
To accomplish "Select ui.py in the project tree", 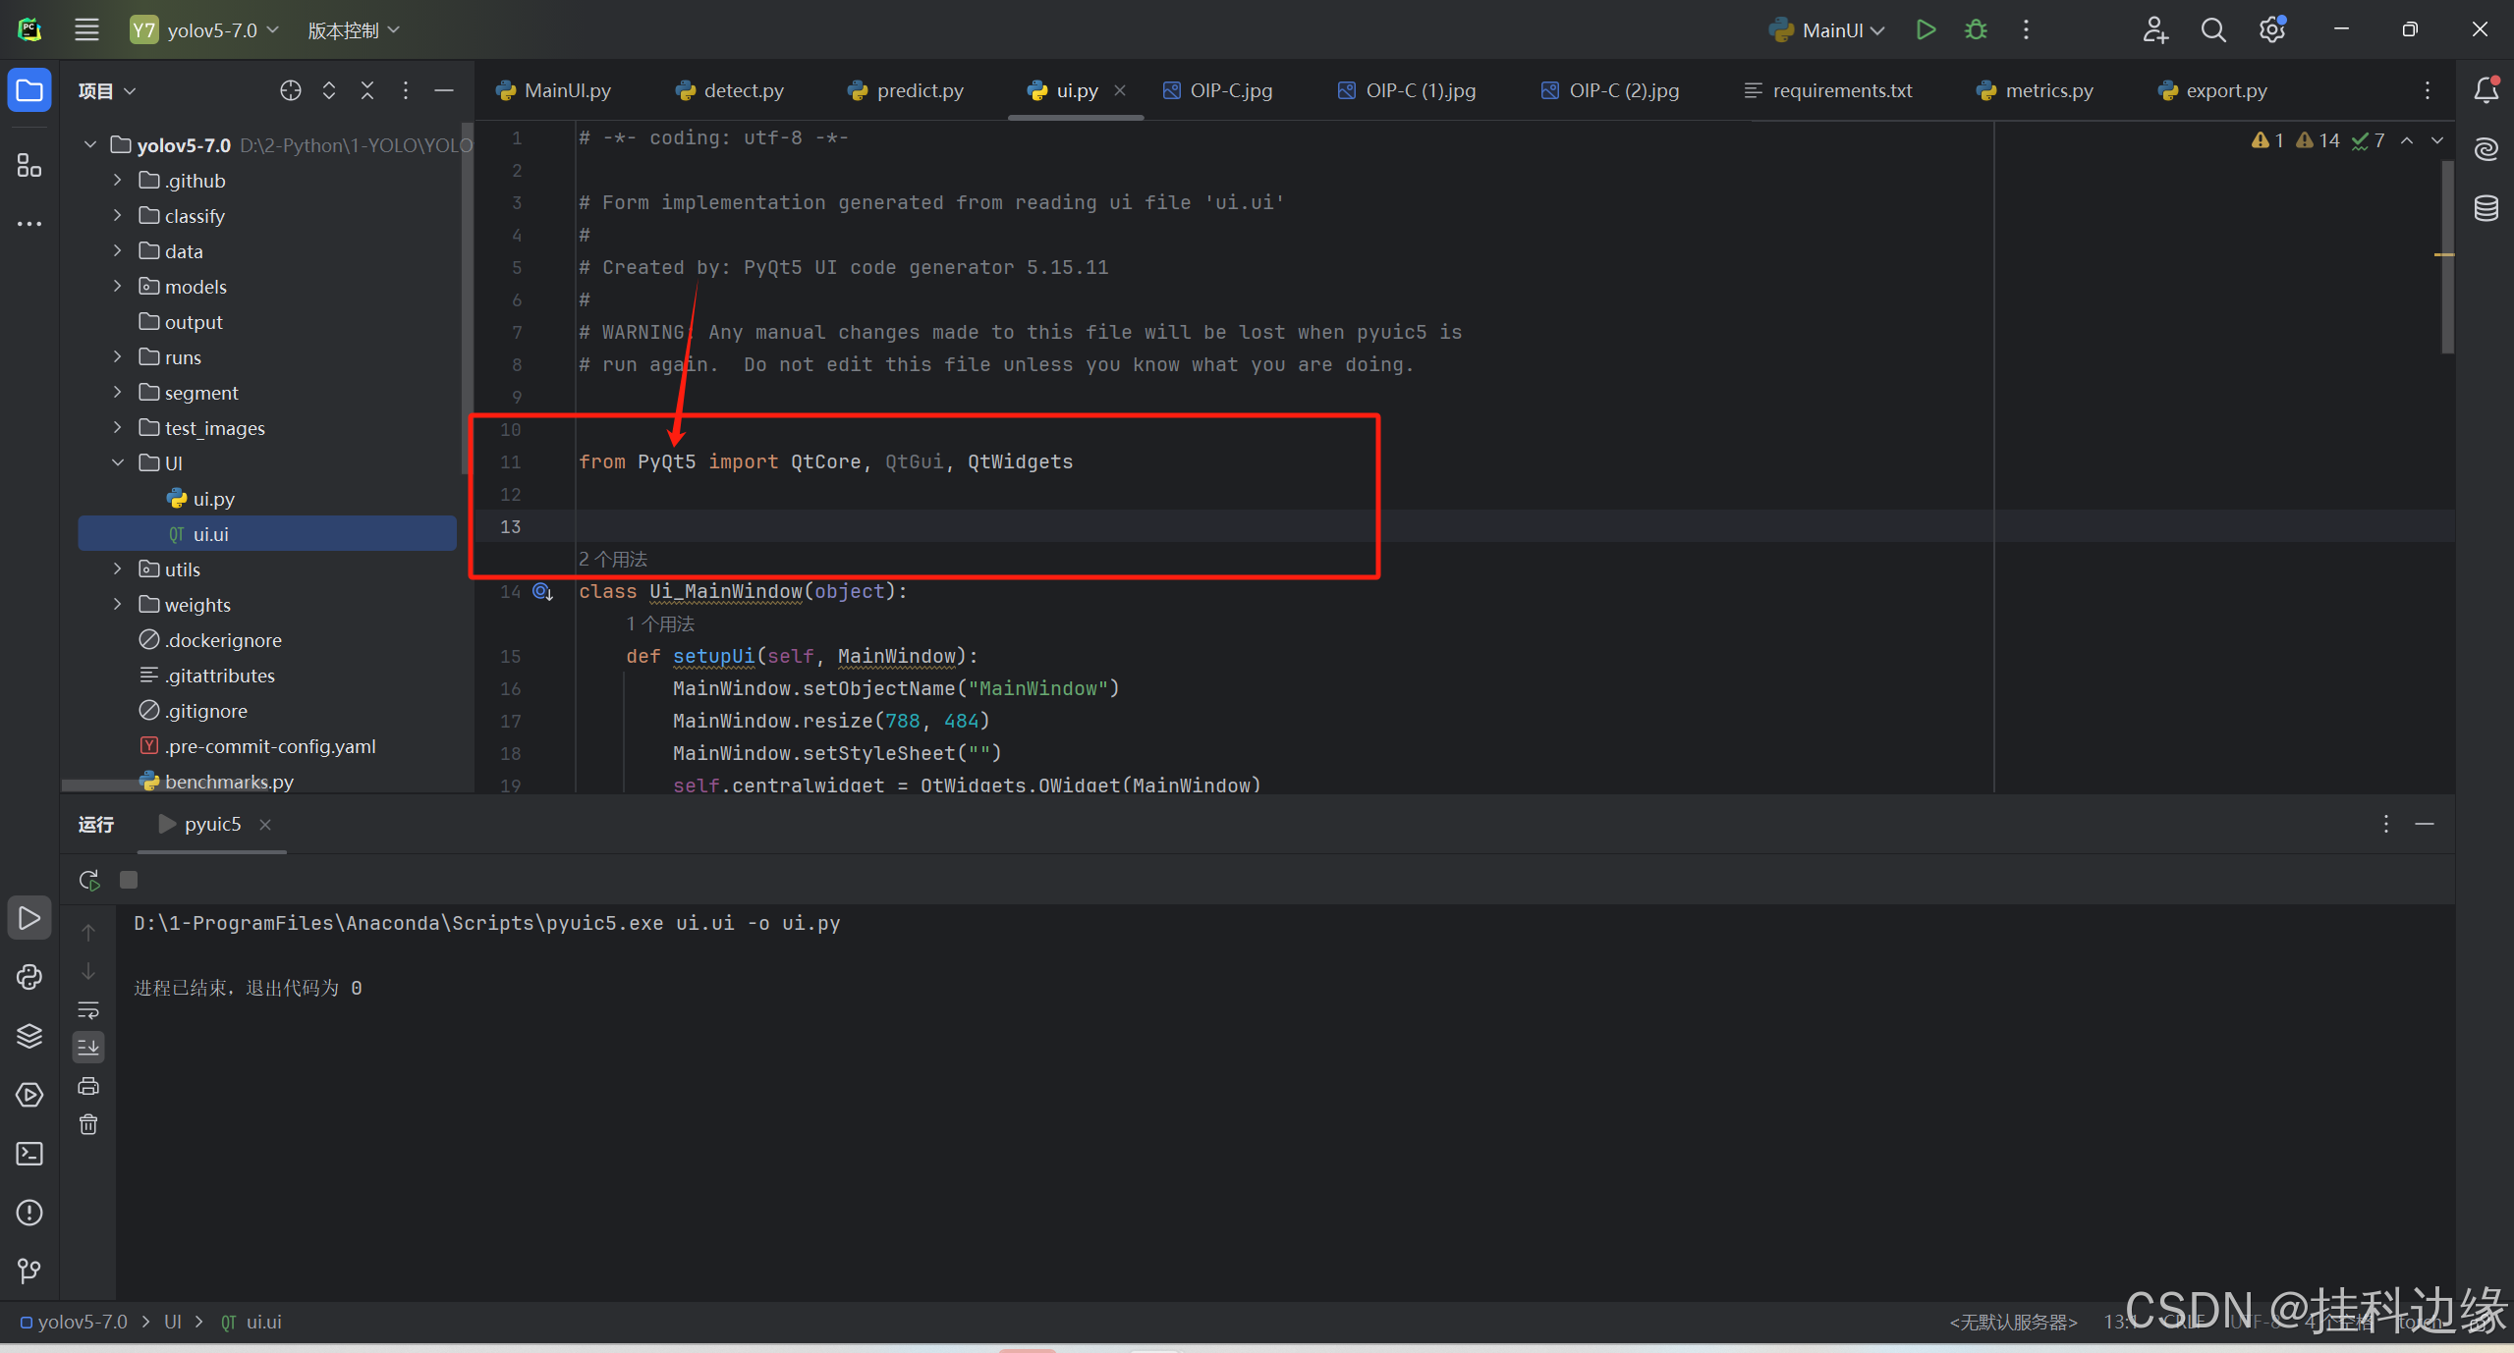I will pyautogui.click(x=213, y=499).
